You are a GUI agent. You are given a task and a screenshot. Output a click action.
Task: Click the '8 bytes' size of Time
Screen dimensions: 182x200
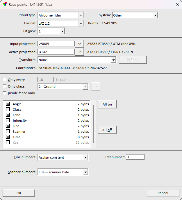pos(83,137)
